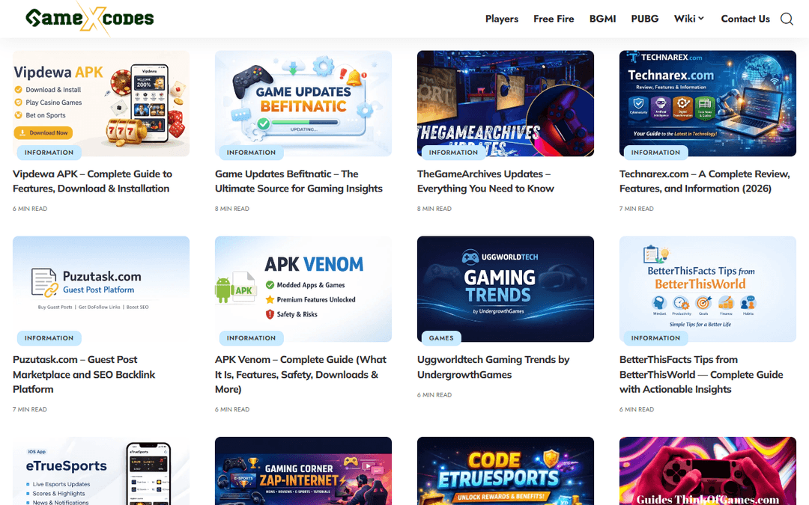Screen dimensions: 809x505
Task: Open the Vipdewa APK article thumbnail
Action: pyautogui.click(x=101, y=103)
